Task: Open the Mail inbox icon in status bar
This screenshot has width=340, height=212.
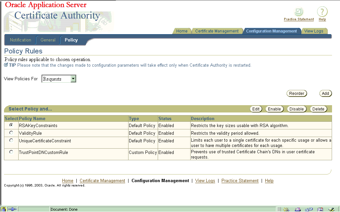Action: (x=298, y=209)
